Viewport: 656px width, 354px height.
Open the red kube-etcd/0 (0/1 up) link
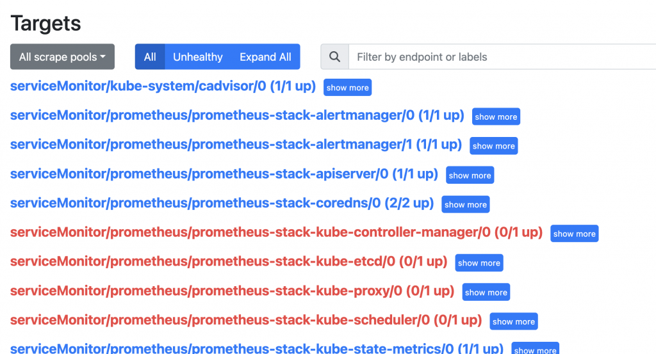[x=229, y=262]
